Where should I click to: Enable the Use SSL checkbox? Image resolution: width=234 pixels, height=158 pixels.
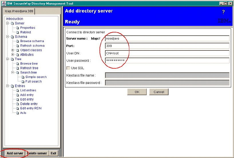click(68, 68)
